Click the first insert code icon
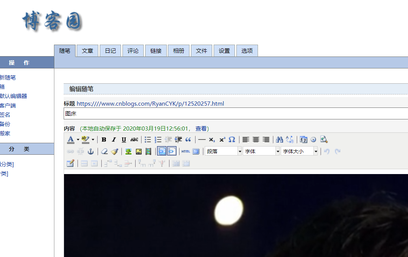Screen dimensions: 408x257 click(162, 151)
